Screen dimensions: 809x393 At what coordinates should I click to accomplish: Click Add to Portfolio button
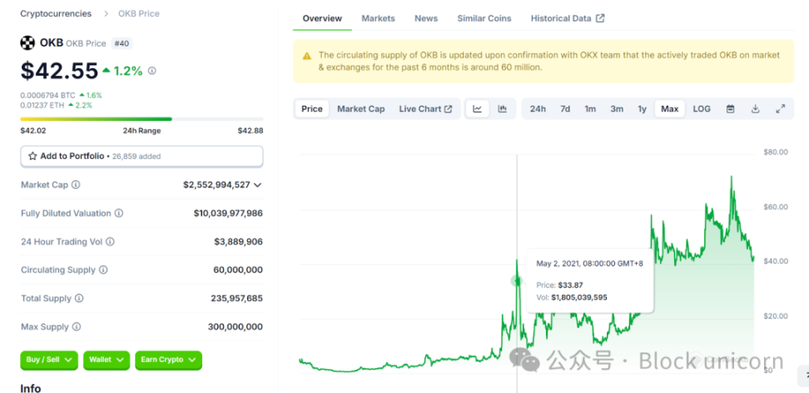(x=141, y=156)
